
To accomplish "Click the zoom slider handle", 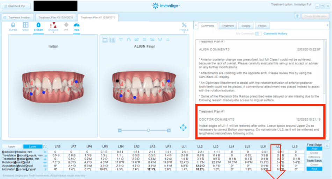I will [149, 130].
